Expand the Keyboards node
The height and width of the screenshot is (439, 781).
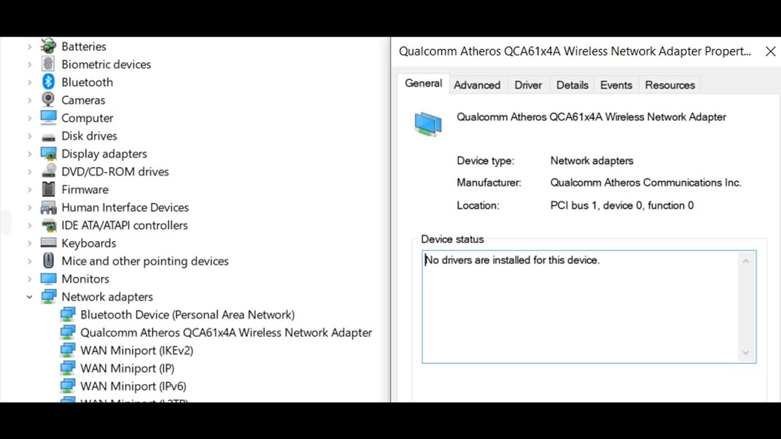29,243
